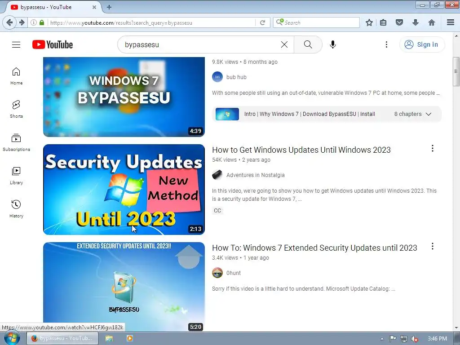
Task: Open Library in the sidebar
Action: click(16, 176)
